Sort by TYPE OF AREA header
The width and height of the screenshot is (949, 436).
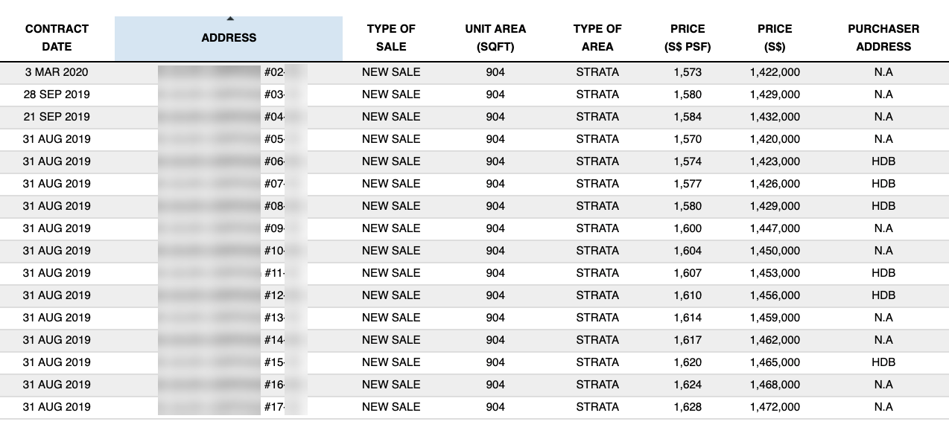coord(597,38)
